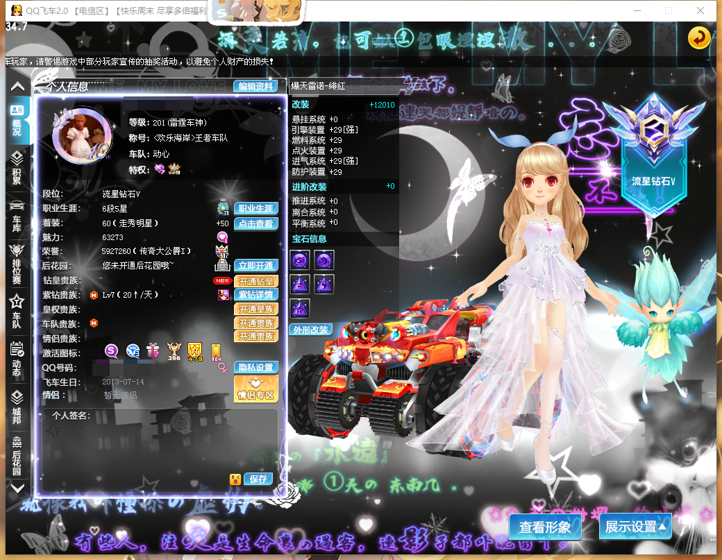Click the purple S activation icon
The image size is (722, 560).
111,351
